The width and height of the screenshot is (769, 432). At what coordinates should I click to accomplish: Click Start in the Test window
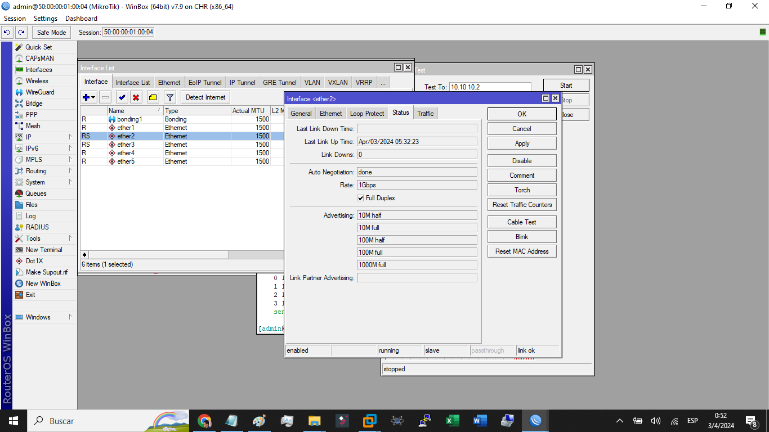[566, 85]
